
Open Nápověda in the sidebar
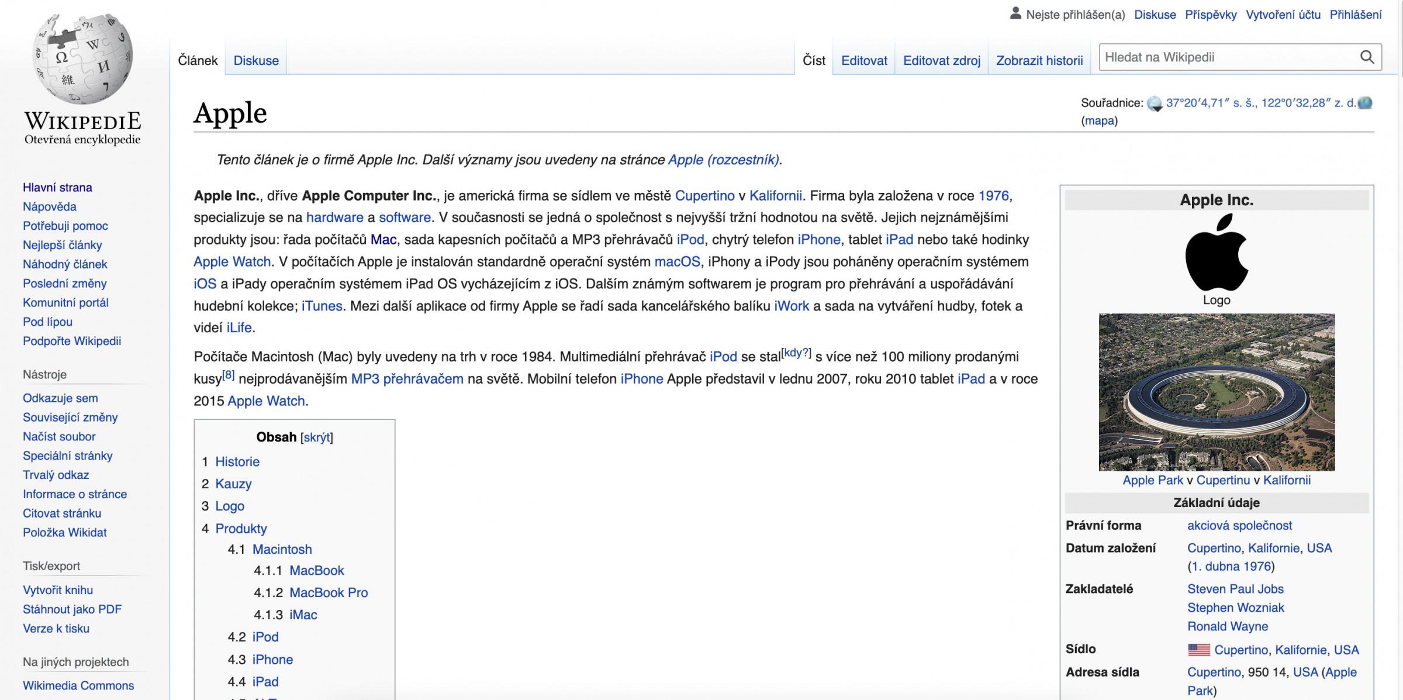point(50,206)
